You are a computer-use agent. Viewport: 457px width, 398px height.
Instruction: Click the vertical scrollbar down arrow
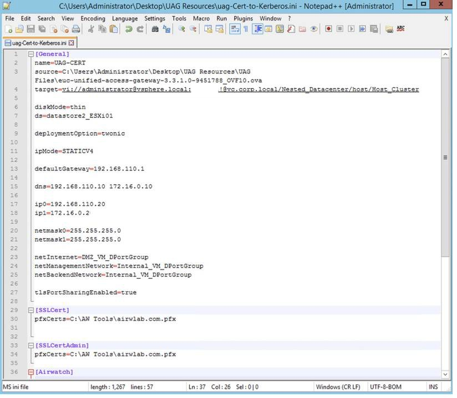tap(445, 374)
